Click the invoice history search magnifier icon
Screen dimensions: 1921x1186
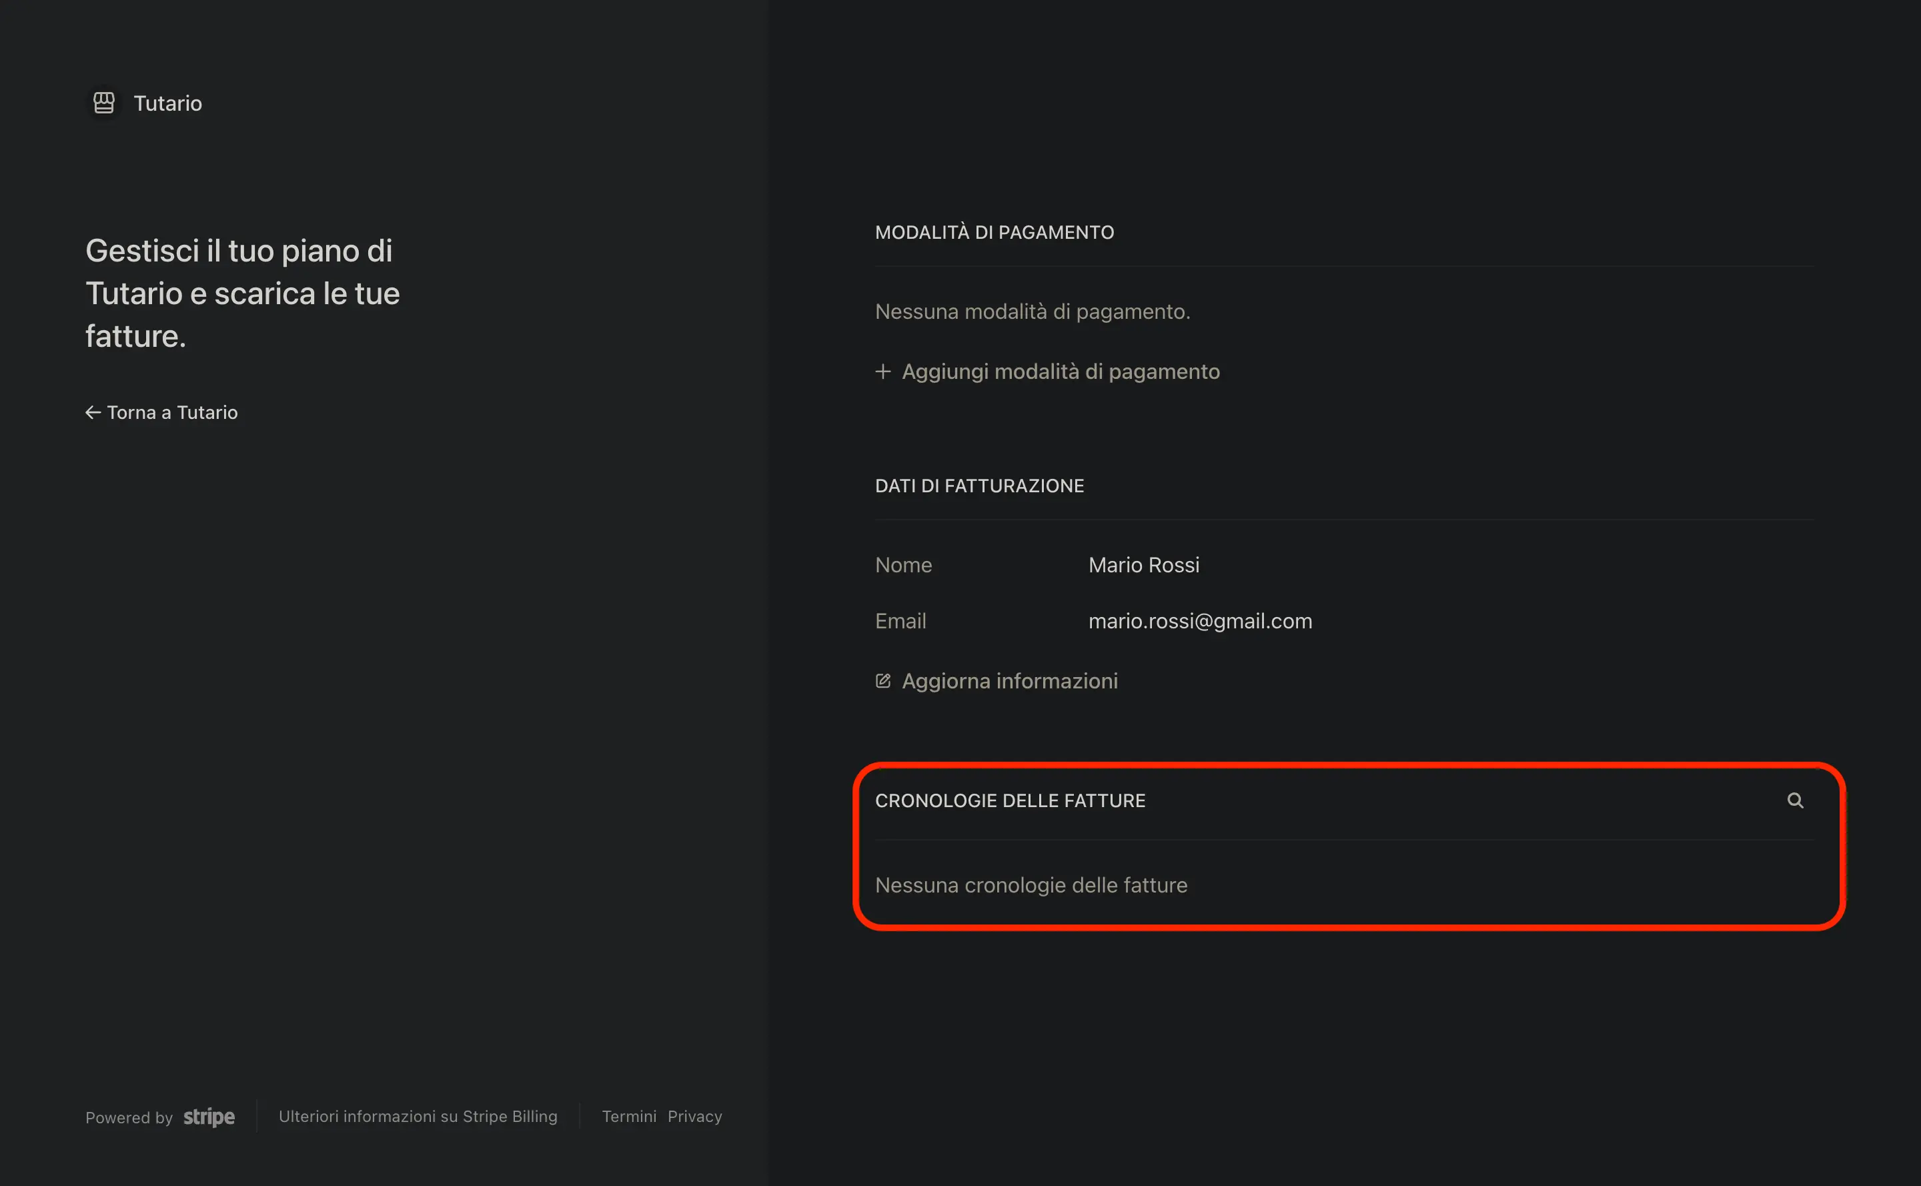[1795, 800]
